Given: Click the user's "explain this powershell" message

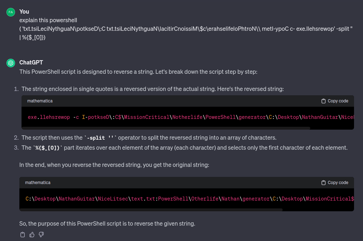Looking at the screenshot, I should pos(48,20).
